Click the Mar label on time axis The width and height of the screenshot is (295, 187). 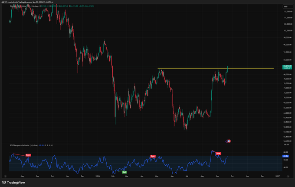127,176
